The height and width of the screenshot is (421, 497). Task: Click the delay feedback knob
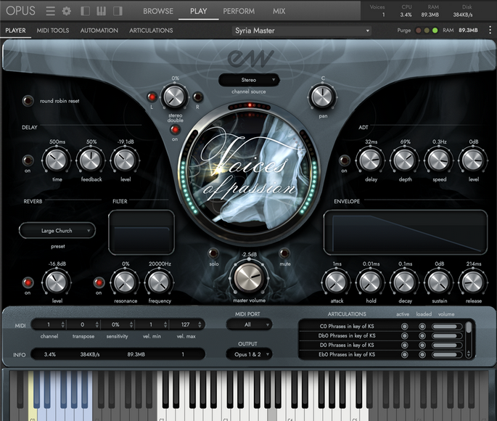tap(91, 160)
